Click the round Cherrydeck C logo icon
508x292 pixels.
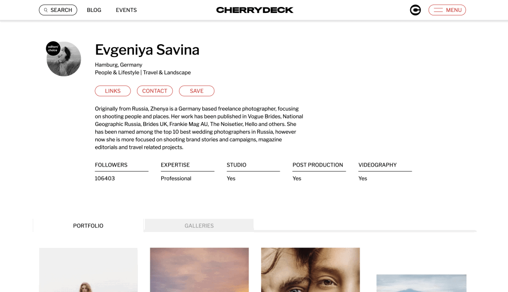pos(415,10)
